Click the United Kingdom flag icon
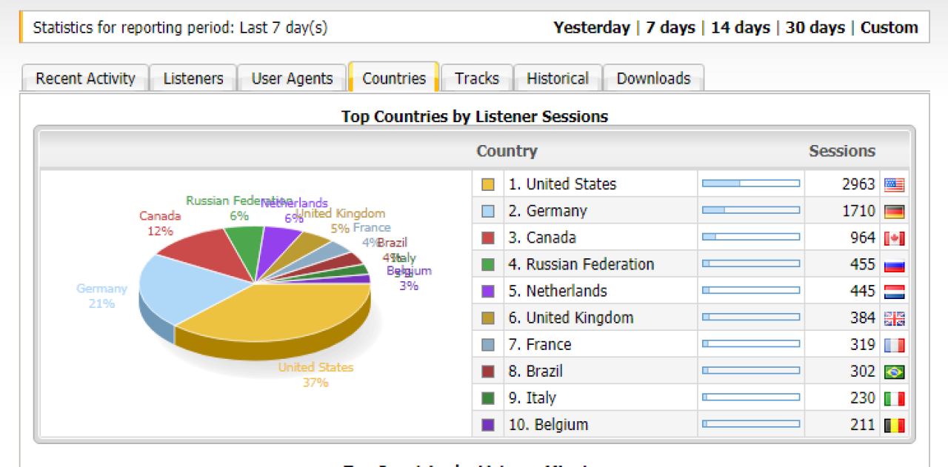This screenshot has height=467, width=948. click(x=894, y=318)
